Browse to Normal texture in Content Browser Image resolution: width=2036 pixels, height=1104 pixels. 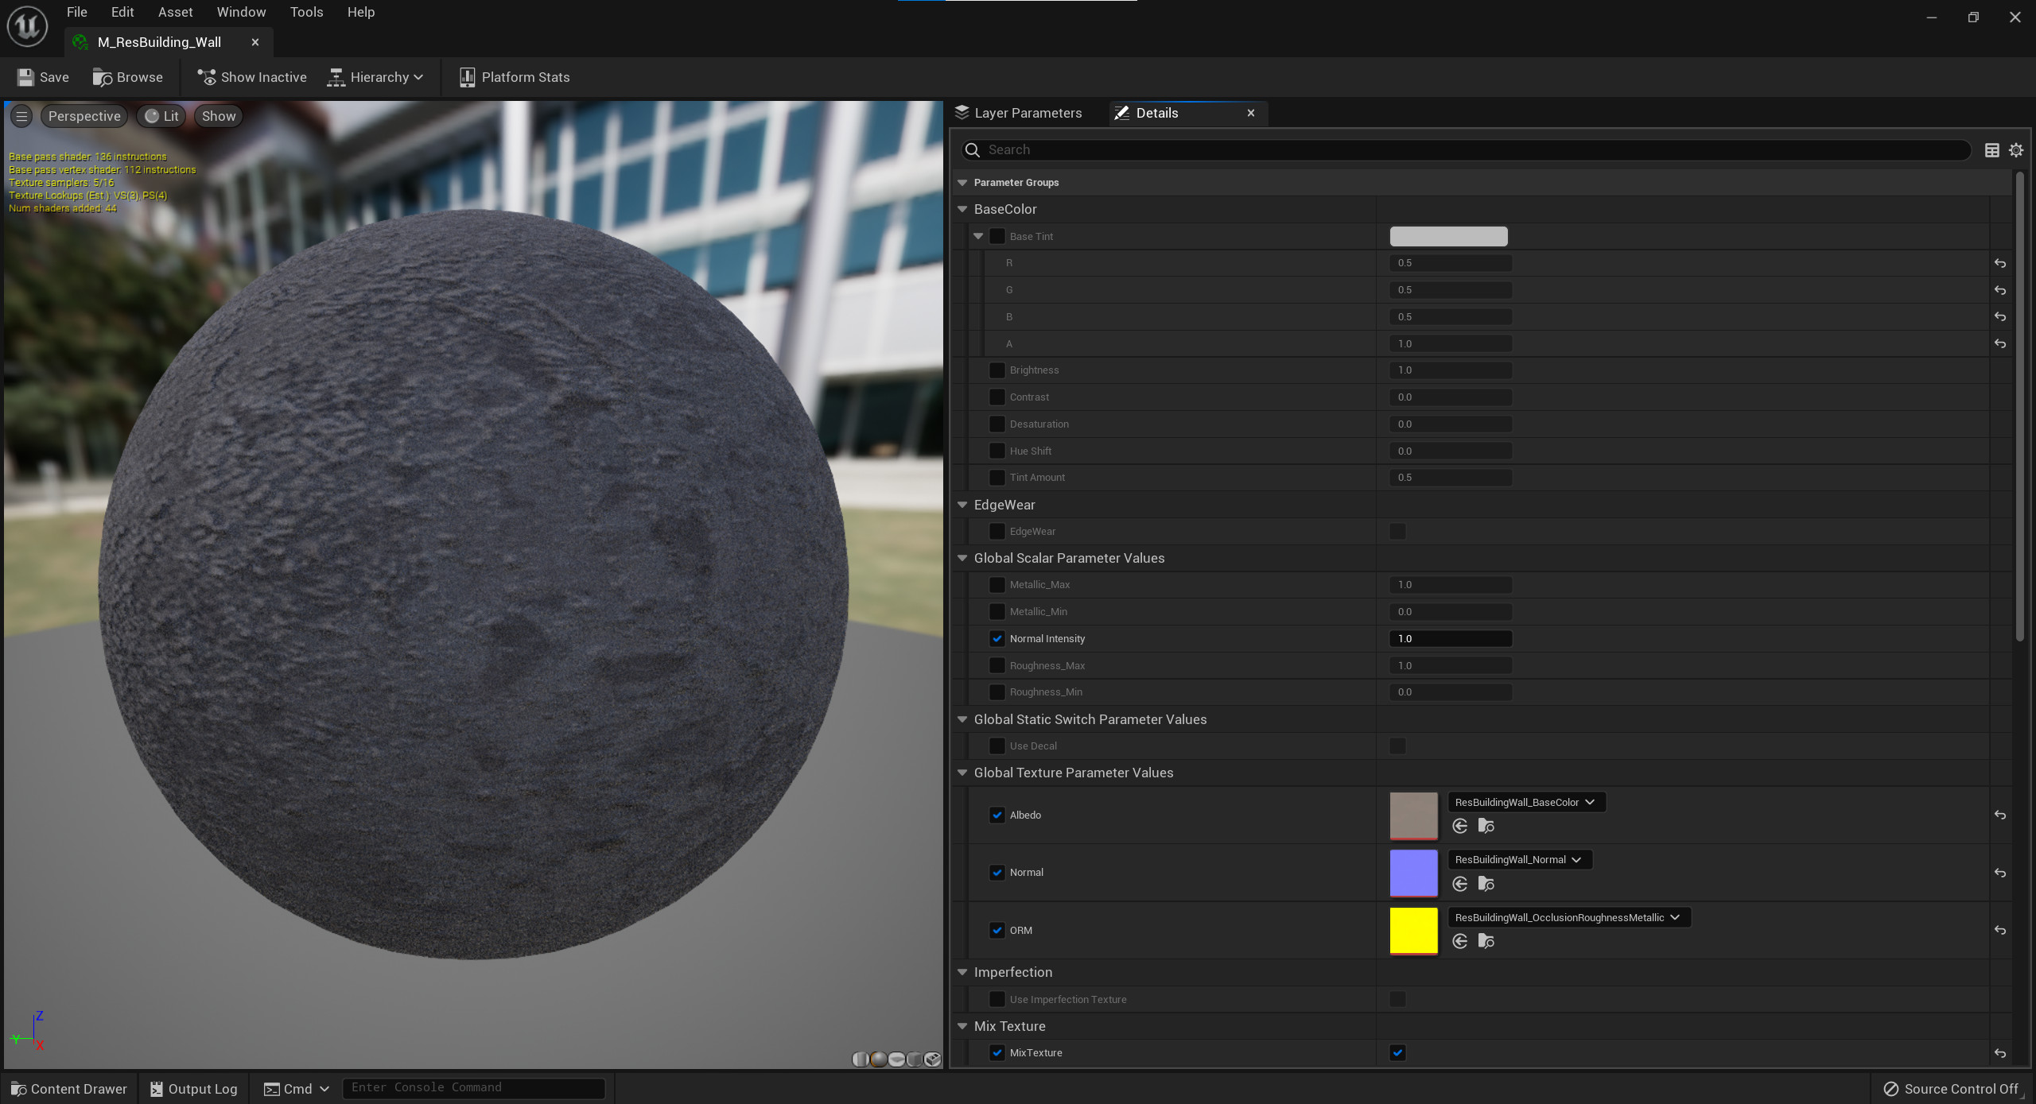click(x=1486, y=884)
